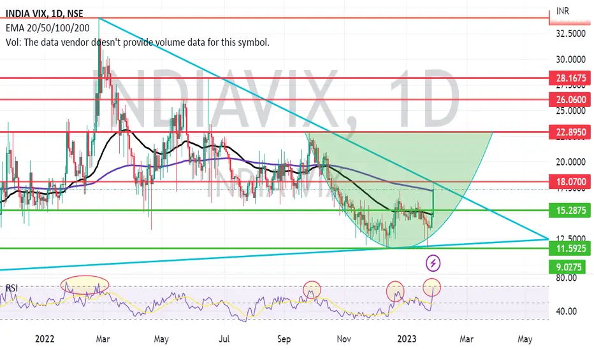Click the 11.5925 green price label

click(570, 249)
